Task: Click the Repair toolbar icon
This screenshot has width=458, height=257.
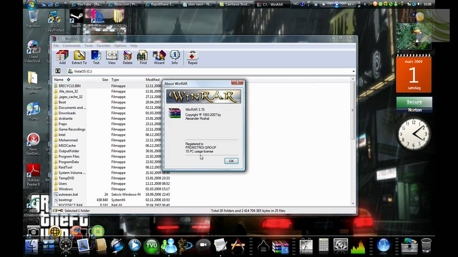Action: [193, 57]
